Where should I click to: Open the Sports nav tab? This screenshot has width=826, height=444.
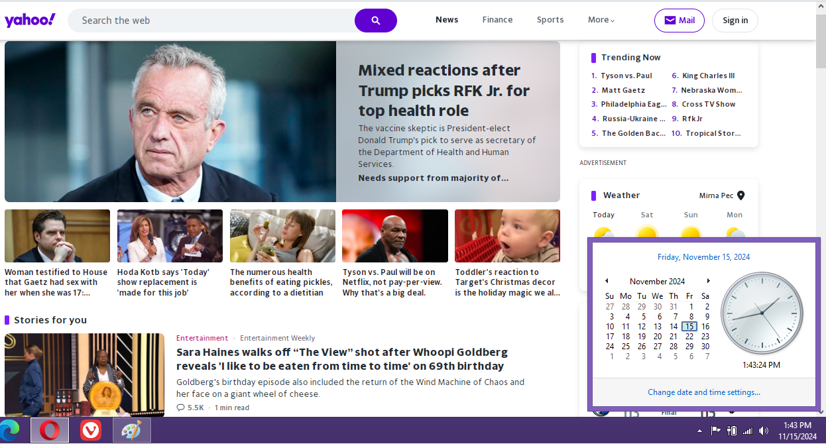(550, 20)
